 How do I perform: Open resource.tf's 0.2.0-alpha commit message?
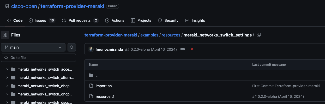coord(278,96)
